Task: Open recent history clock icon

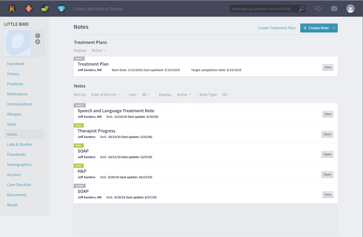Action: coord(318,9)
